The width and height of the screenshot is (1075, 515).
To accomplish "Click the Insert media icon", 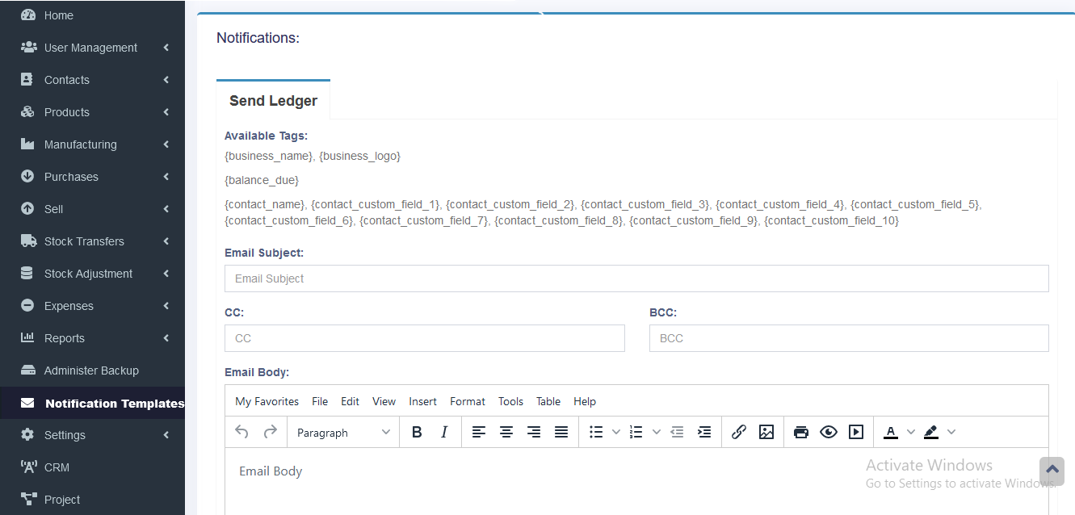I will (x=856, y=433).
